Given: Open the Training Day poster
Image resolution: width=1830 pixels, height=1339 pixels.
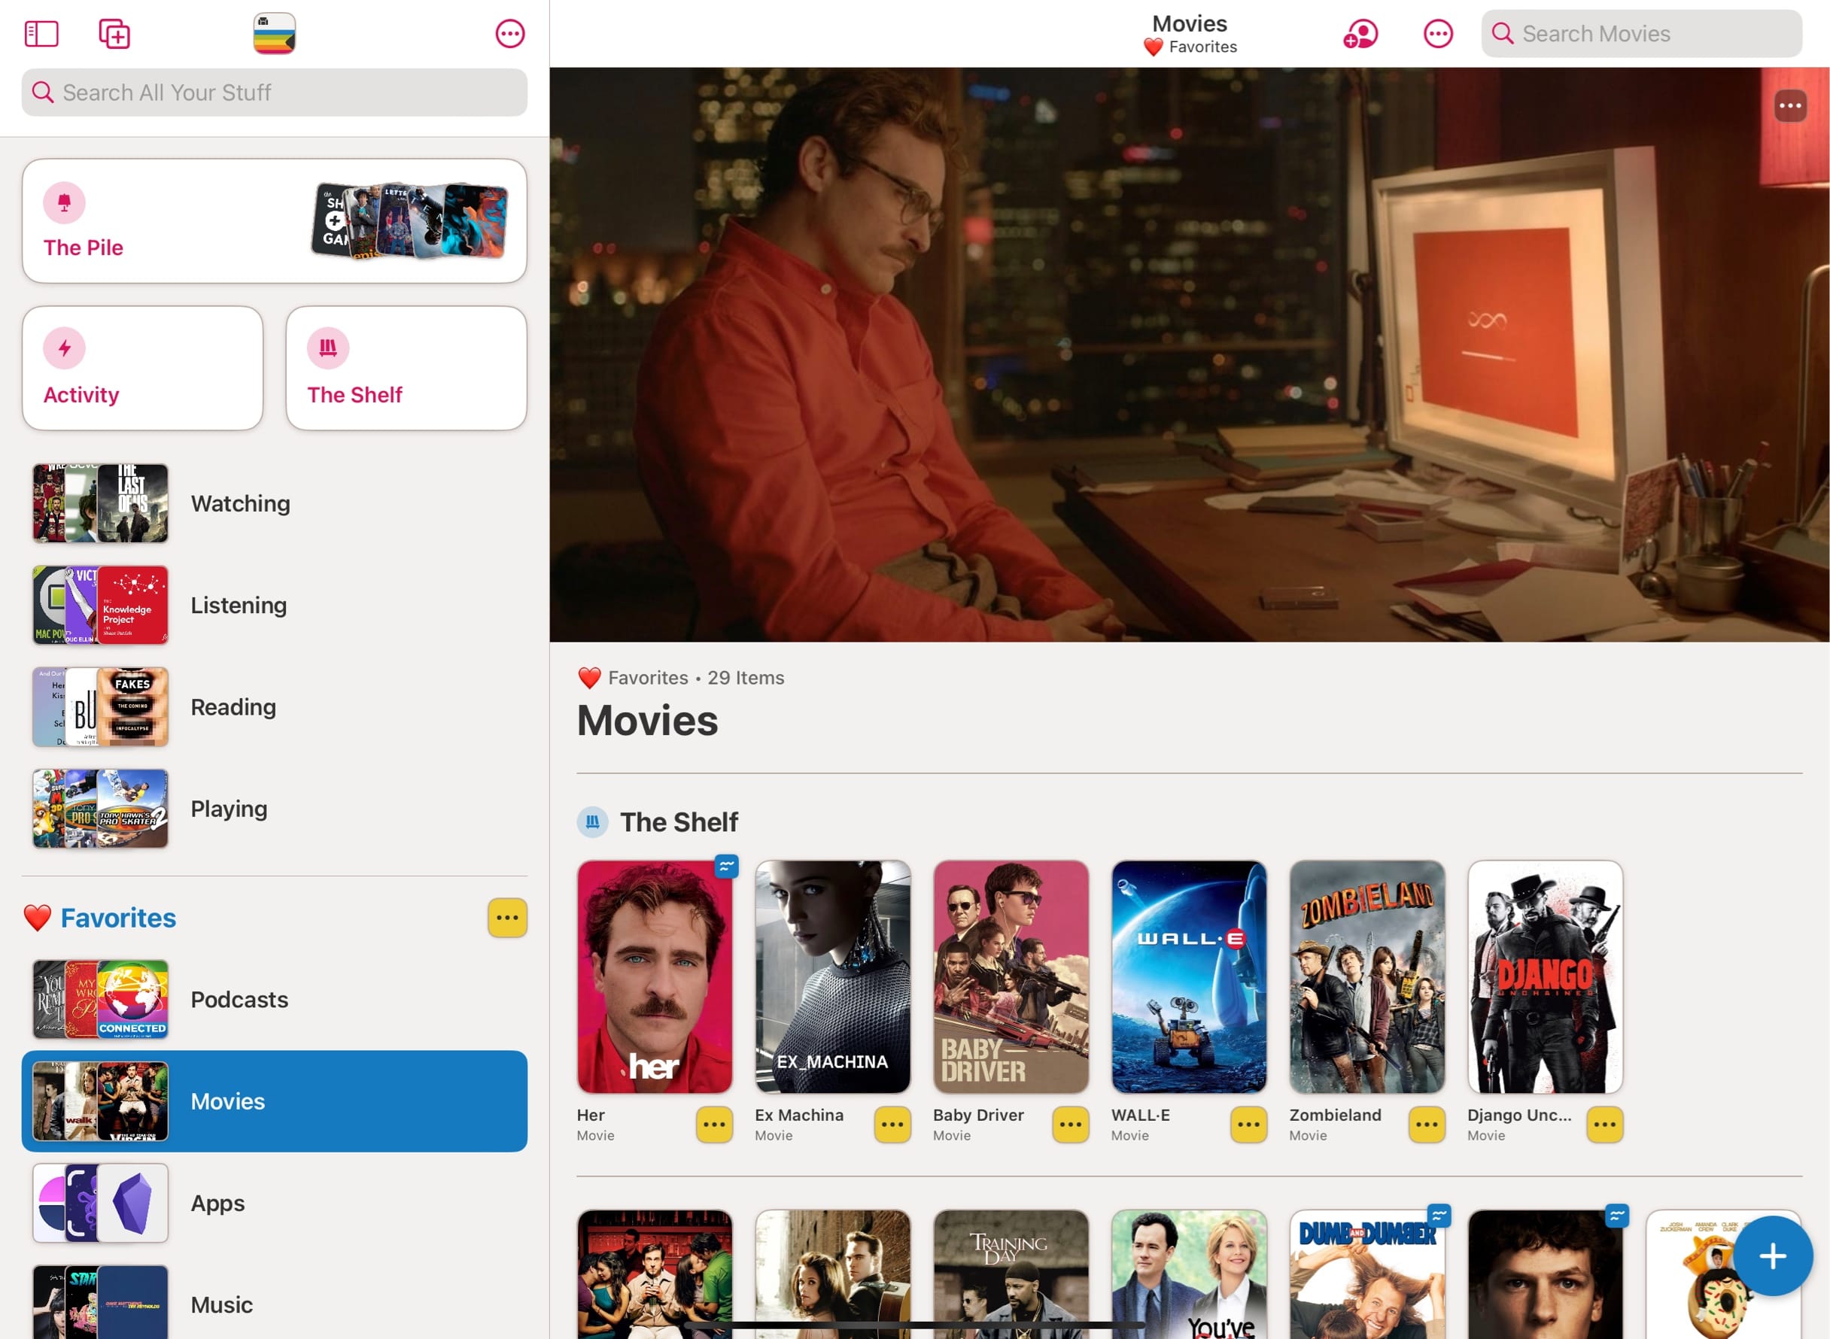Looking at the screenshot, I should [x=1011, y=1274].
